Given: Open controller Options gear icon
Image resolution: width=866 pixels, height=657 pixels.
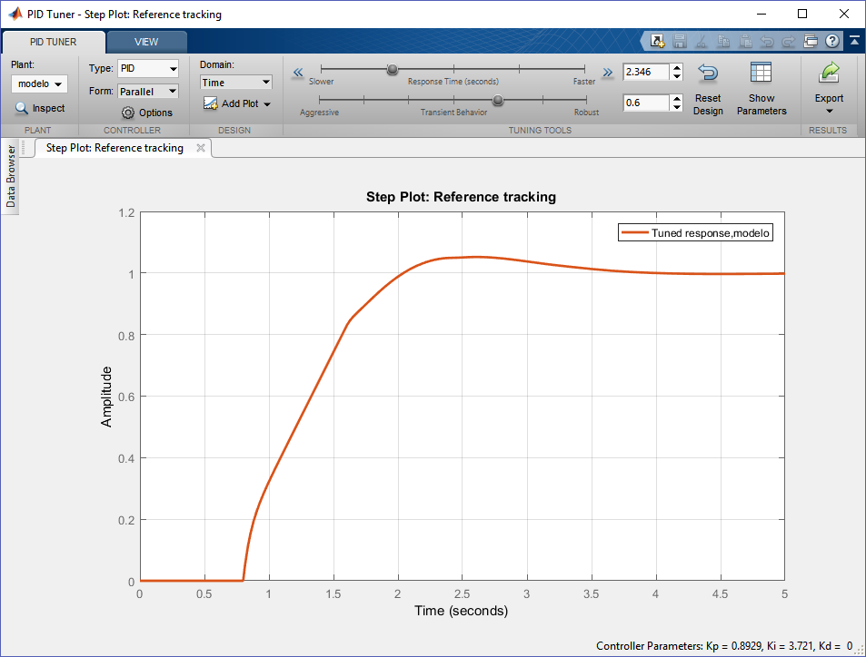Looking at the screenshot, I should pyautogui.click(x=128, y=113).
